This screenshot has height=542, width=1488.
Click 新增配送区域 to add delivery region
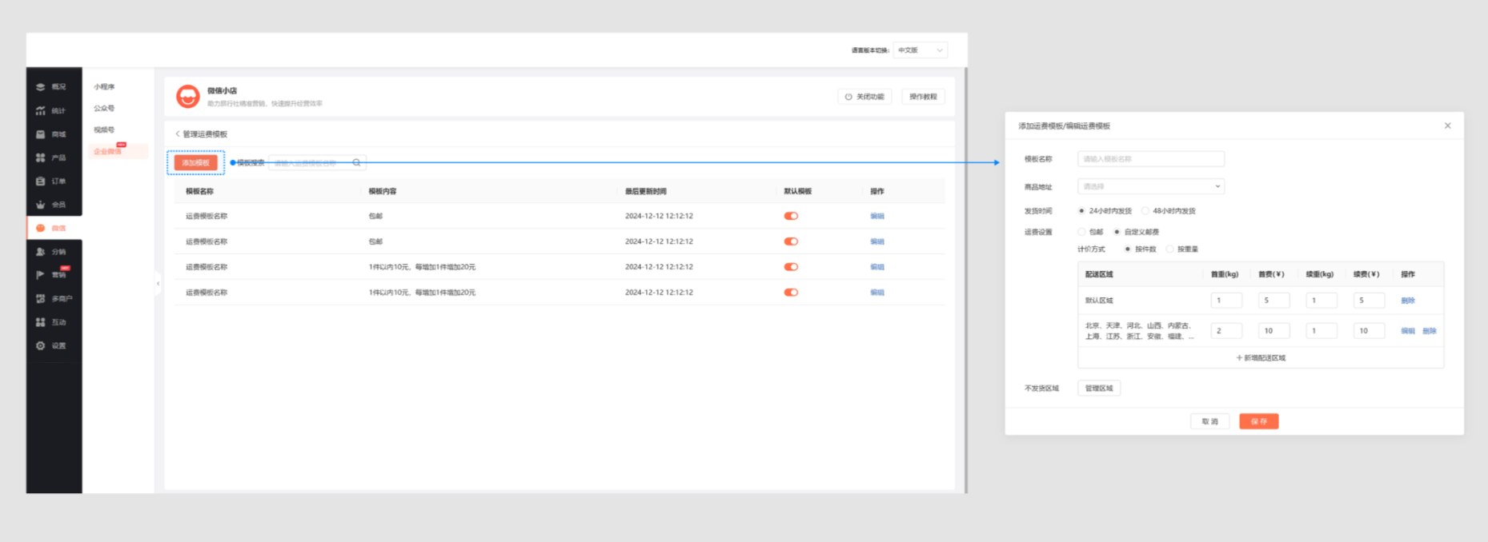[1261, 358]
